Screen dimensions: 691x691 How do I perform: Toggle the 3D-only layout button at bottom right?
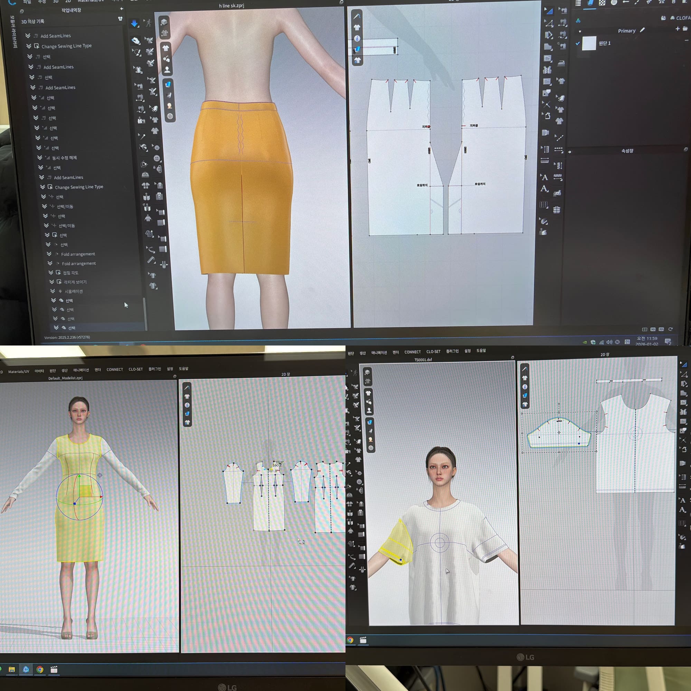point(653,329)
